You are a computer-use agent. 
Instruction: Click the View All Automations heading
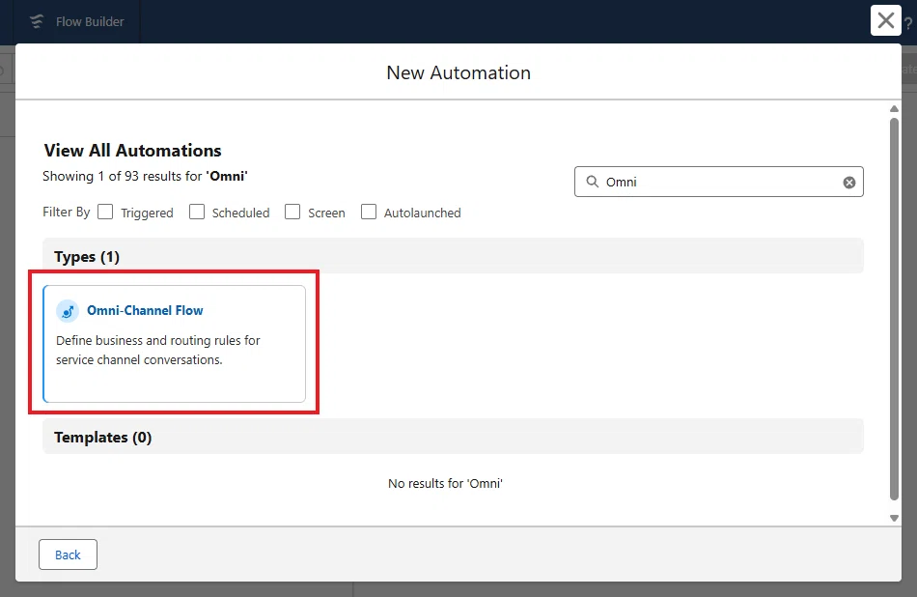pyautogui.click(x=133, y=151)
